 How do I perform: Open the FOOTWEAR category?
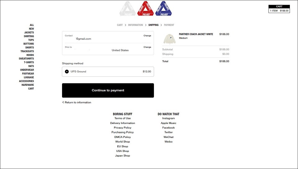coord(28,74)
